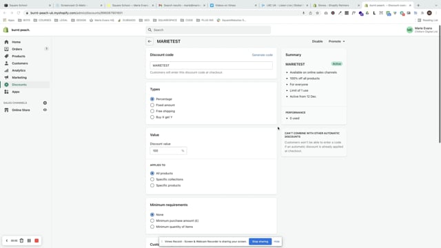Screen dimensions: 441x248
Task: Open the Orders section
Action: tap(17, 49)
